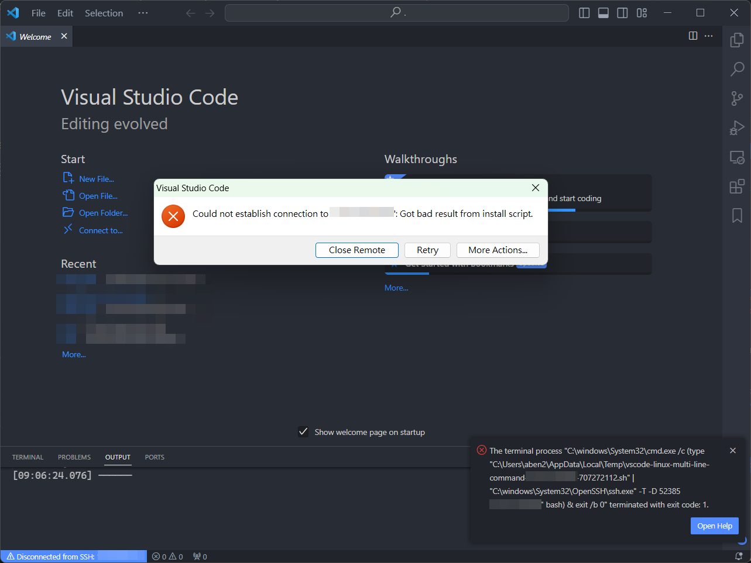Screen dimensions: 751x563
Task: Close the Welcome tab
Action: (64, 36)
